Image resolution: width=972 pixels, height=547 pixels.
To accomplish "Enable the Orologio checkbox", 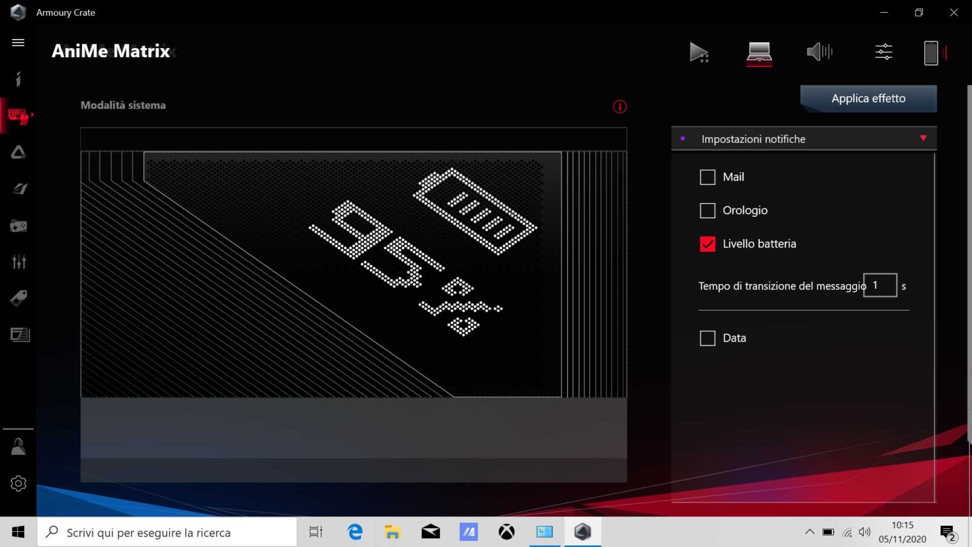I will (x=708, y=211).
